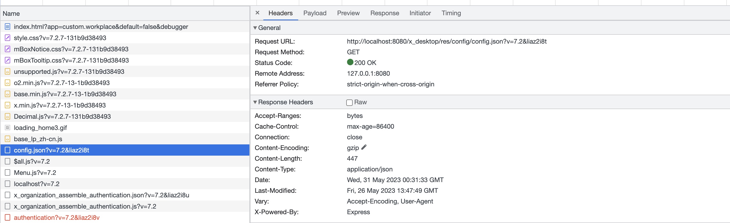
Task: Open the Preview tab
Action: [x=348, y=13]
